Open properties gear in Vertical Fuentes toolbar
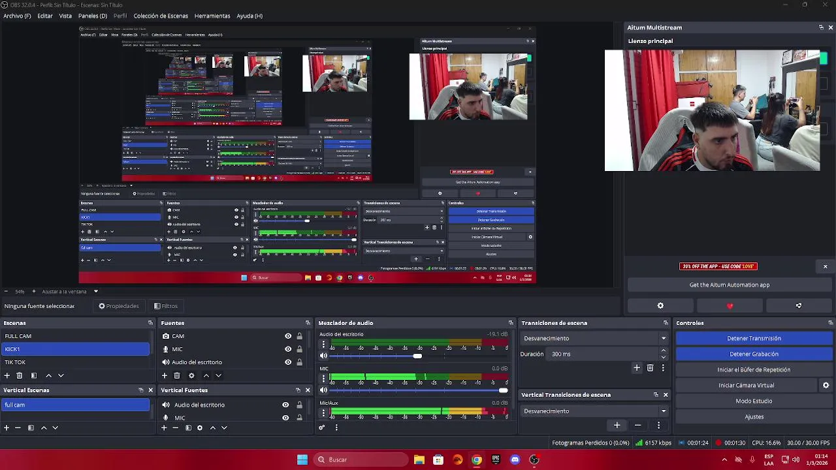The image size is (836, 470). [200, 428]
